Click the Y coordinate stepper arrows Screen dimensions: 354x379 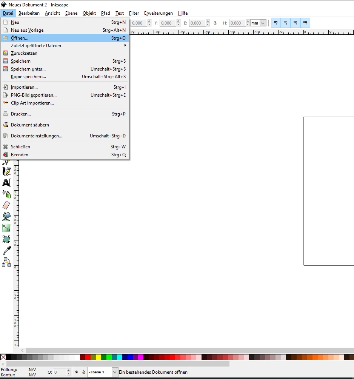(x=179, y=23)
